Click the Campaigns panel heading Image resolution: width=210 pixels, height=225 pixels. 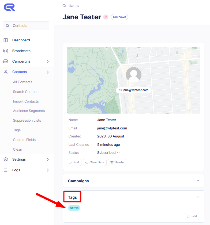click(x=78, y=181)
